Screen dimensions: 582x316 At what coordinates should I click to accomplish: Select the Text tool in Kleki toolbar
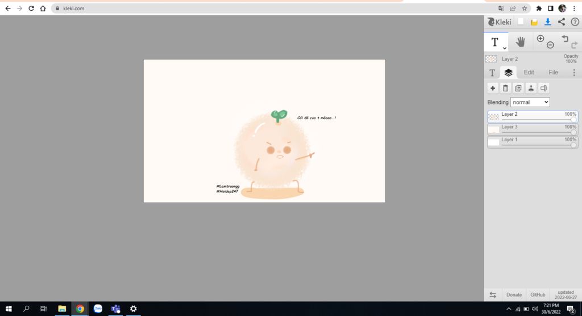tap(494, 42)
